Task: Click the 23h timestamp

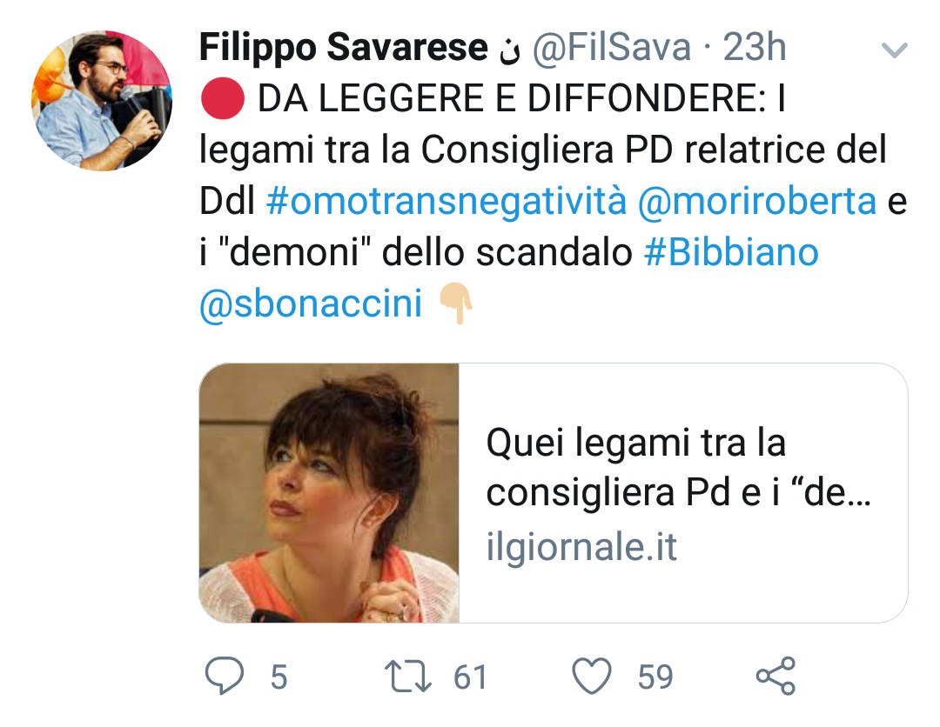Action: coord(754,47)
